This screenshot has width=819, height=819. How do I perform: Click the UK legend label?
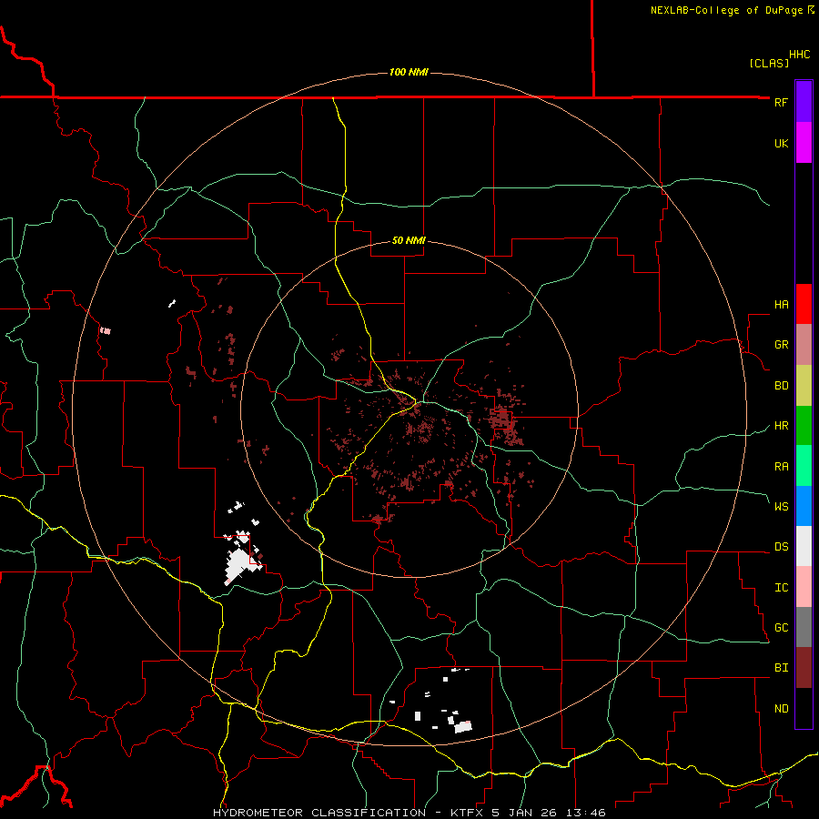(781, 143)
